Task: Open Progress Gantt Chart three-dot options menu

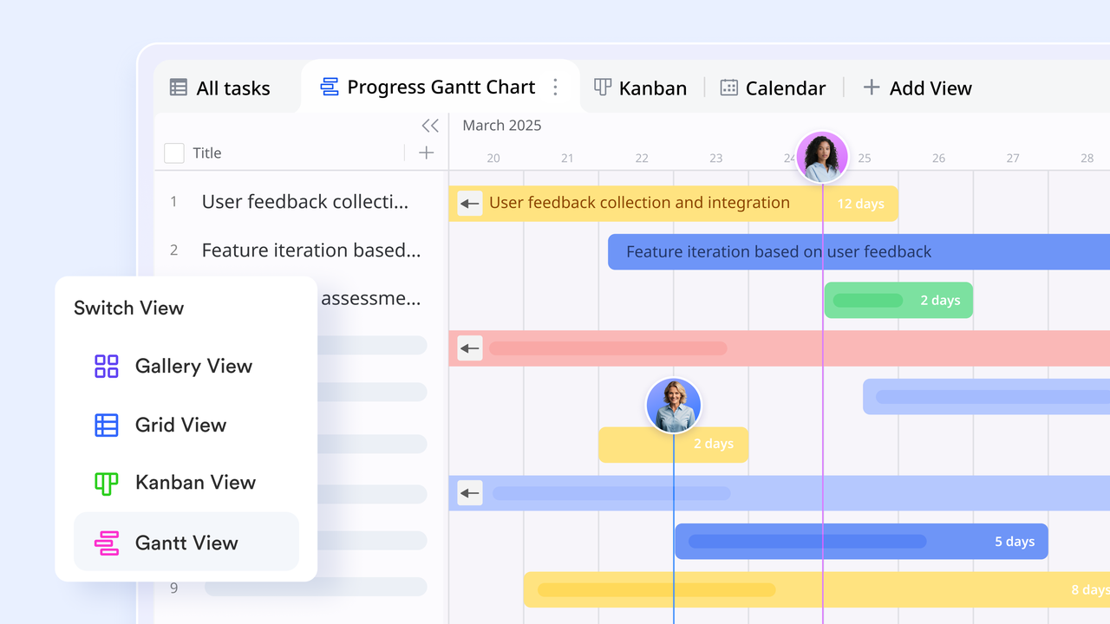Action: [556, 88]
